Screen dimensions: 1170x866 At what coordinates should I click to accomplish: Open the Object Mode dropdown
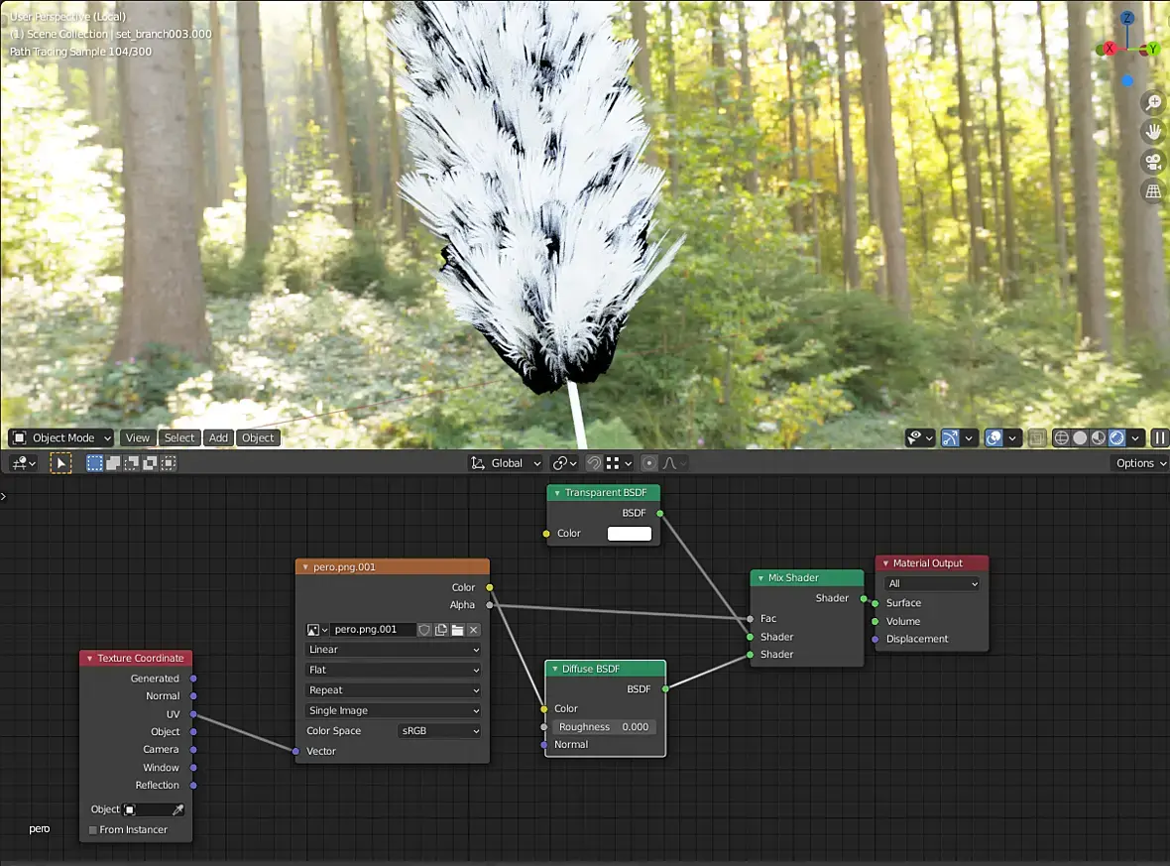pos(61,438)
